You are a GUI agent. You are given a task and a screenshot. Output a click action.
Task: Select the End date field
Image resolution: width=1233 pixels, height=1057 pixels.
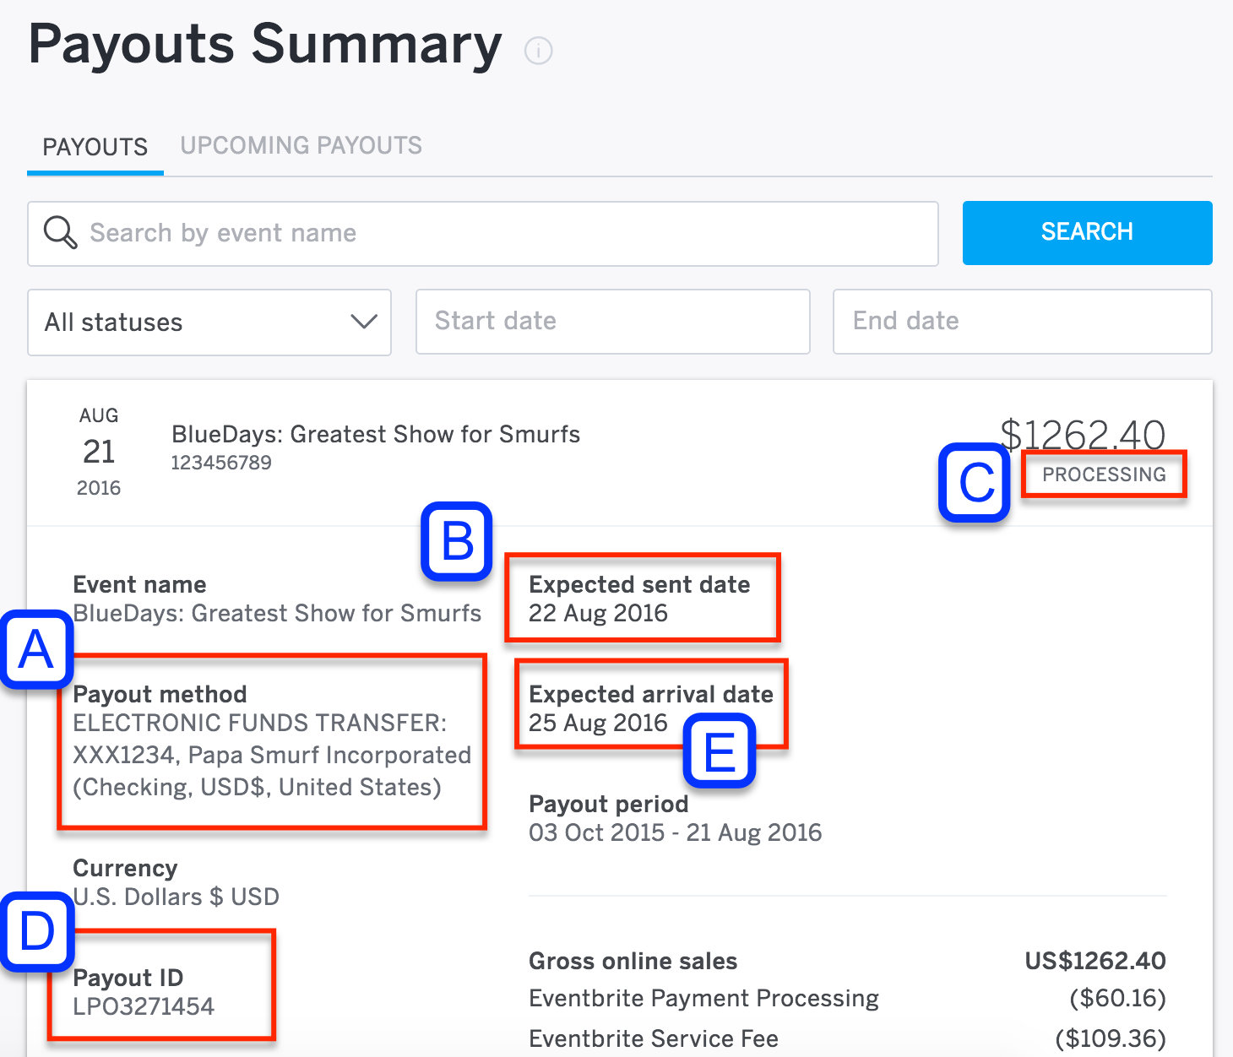[x=1021, y=322]
